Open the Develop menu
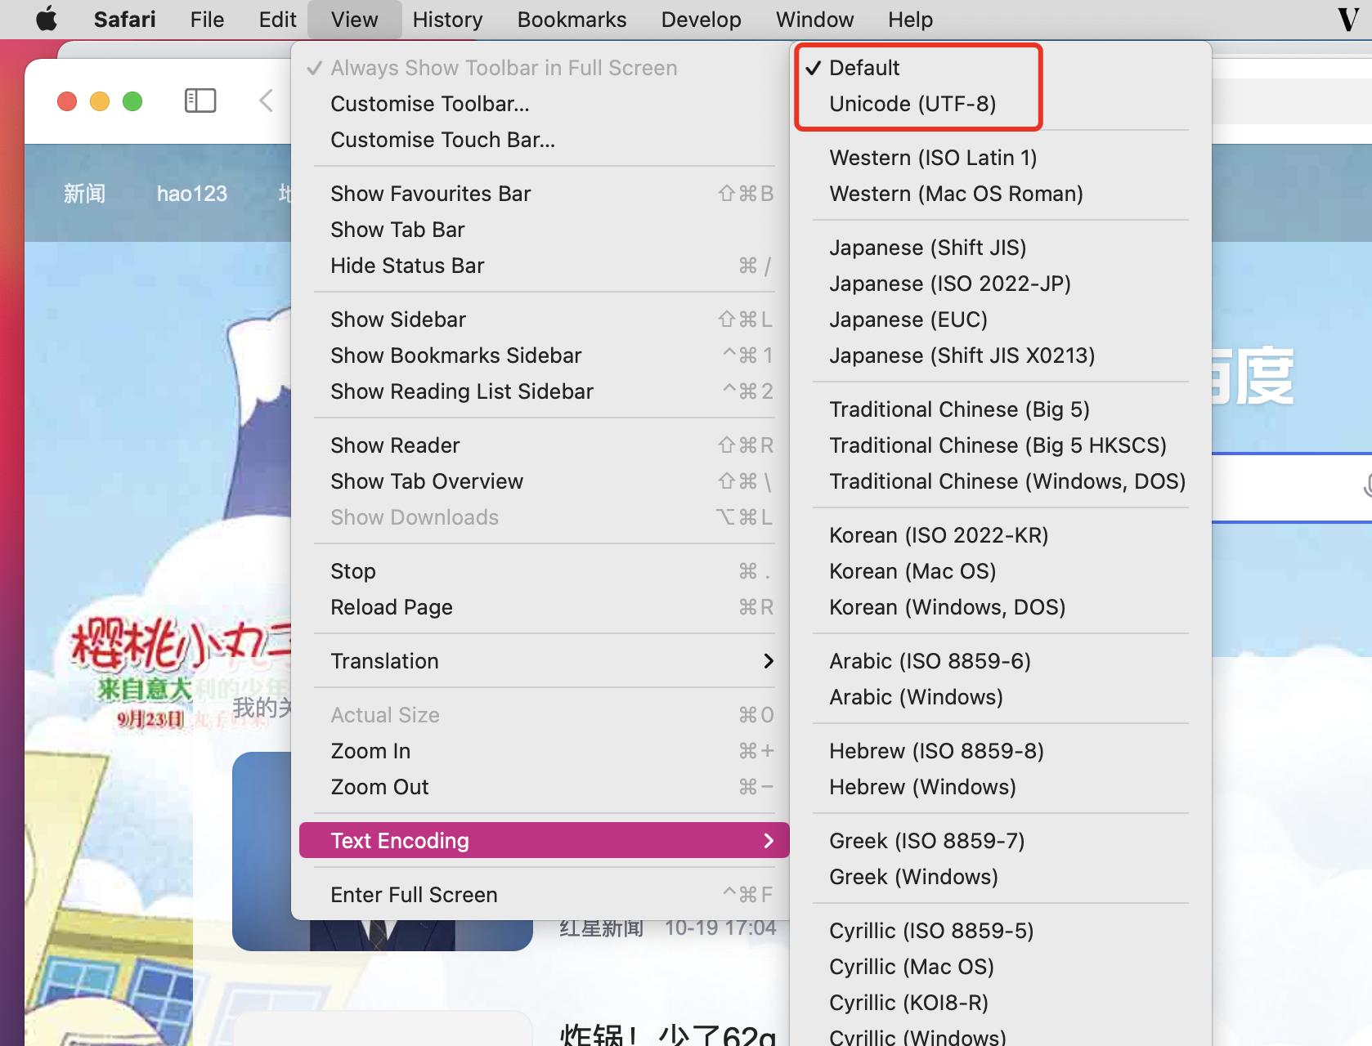This screenshot has height=1046, width=1372. (701, 20)
